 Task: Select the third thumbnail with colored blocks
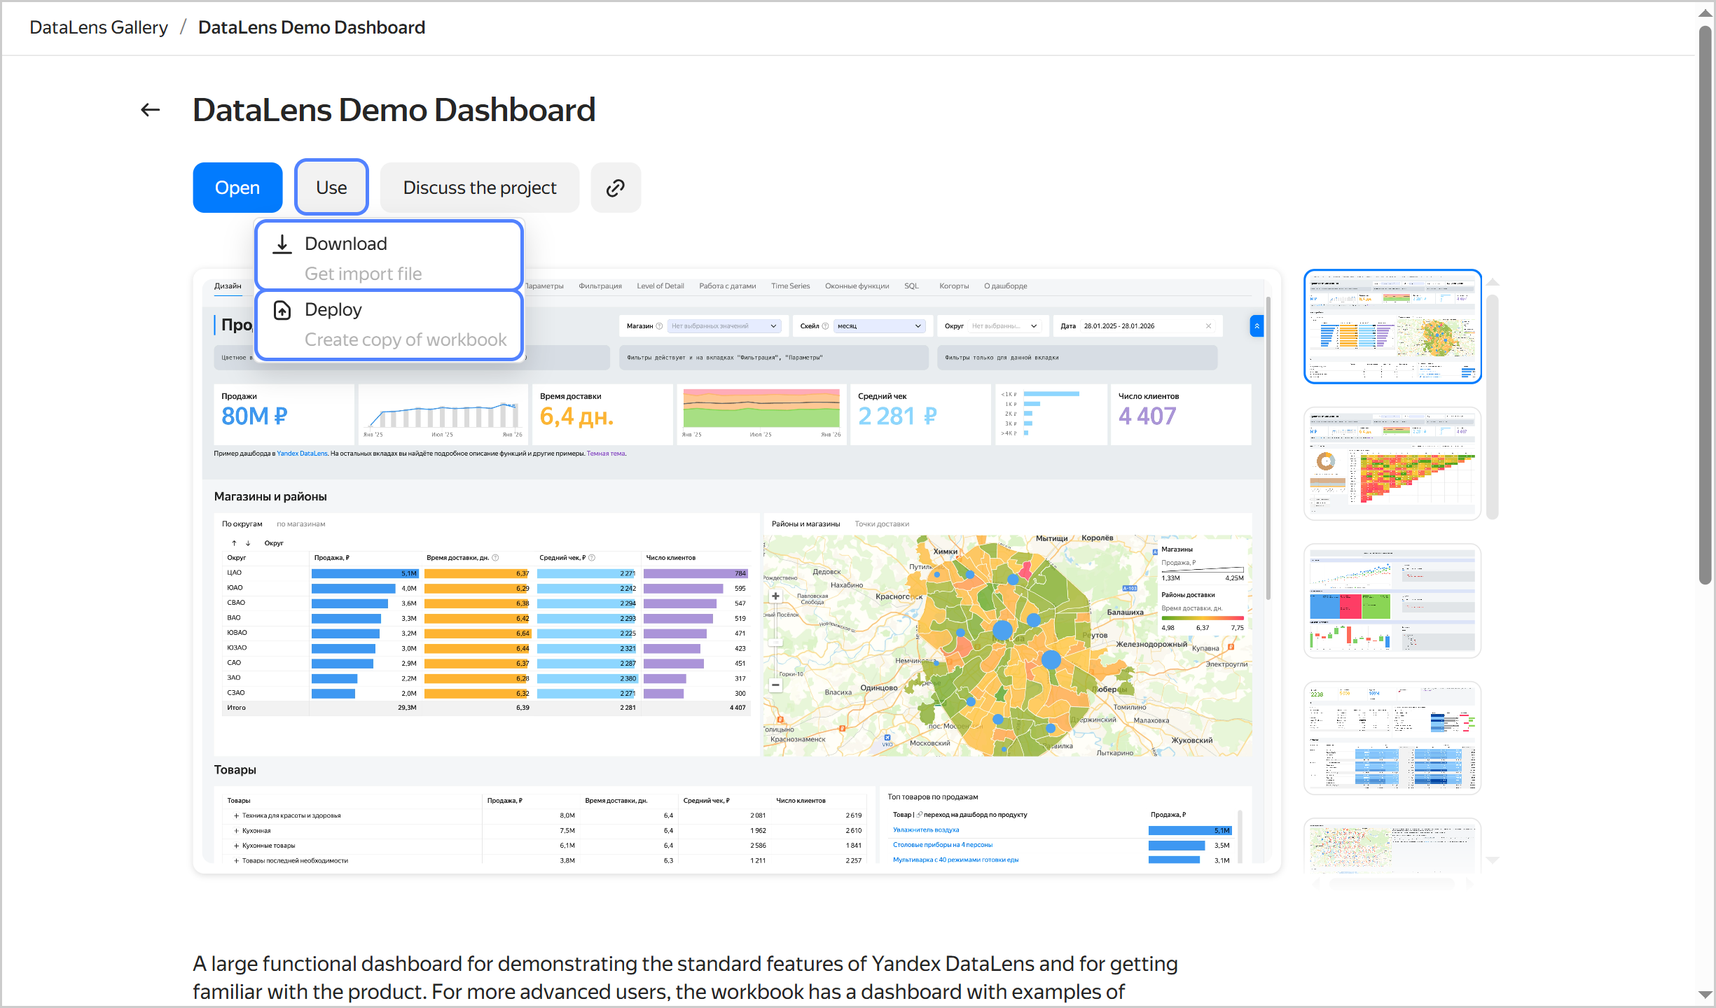click(x=1392, y=601)
